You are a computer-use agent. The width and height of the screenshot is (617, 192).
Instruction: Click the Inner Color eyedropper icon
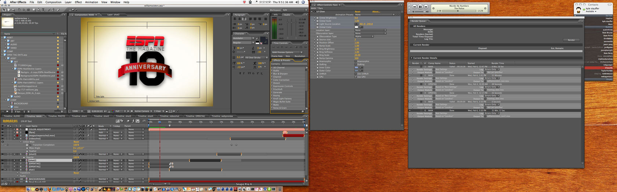pyautogui.click(x=361, y=68)
